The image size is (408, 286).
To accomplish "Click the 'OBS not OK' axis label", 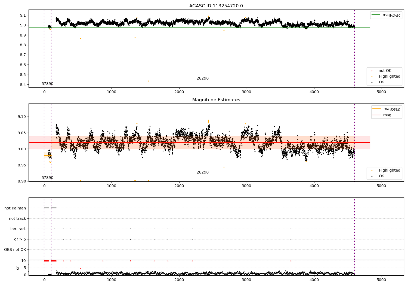I will tap(15, 250).
